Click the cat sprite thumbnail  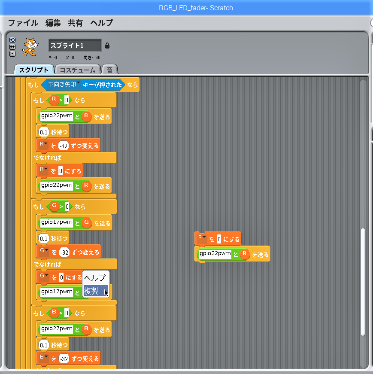(31, 46)
